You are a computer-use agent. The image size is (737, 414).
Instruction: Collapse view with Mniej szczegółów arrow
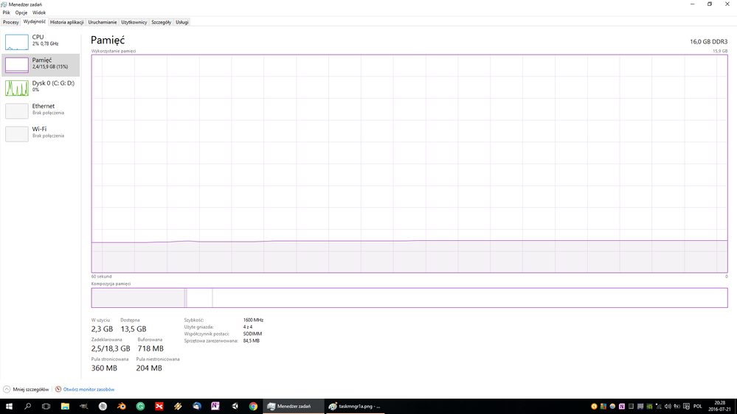point(7,389)
